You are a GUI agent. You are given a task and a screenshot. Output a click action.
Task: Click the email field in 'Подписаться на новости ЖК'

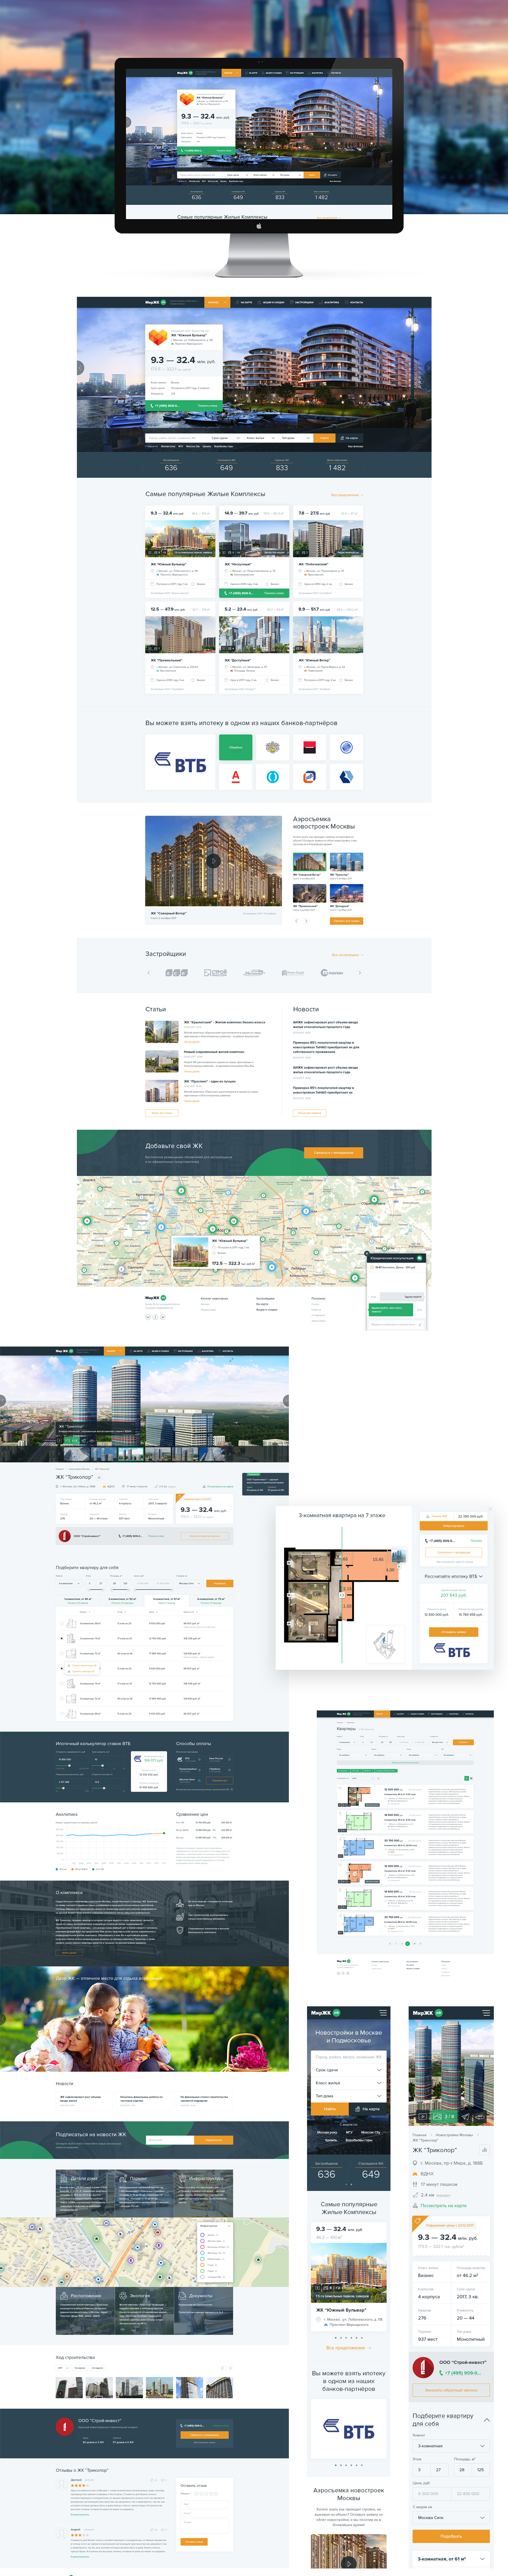170,2140
